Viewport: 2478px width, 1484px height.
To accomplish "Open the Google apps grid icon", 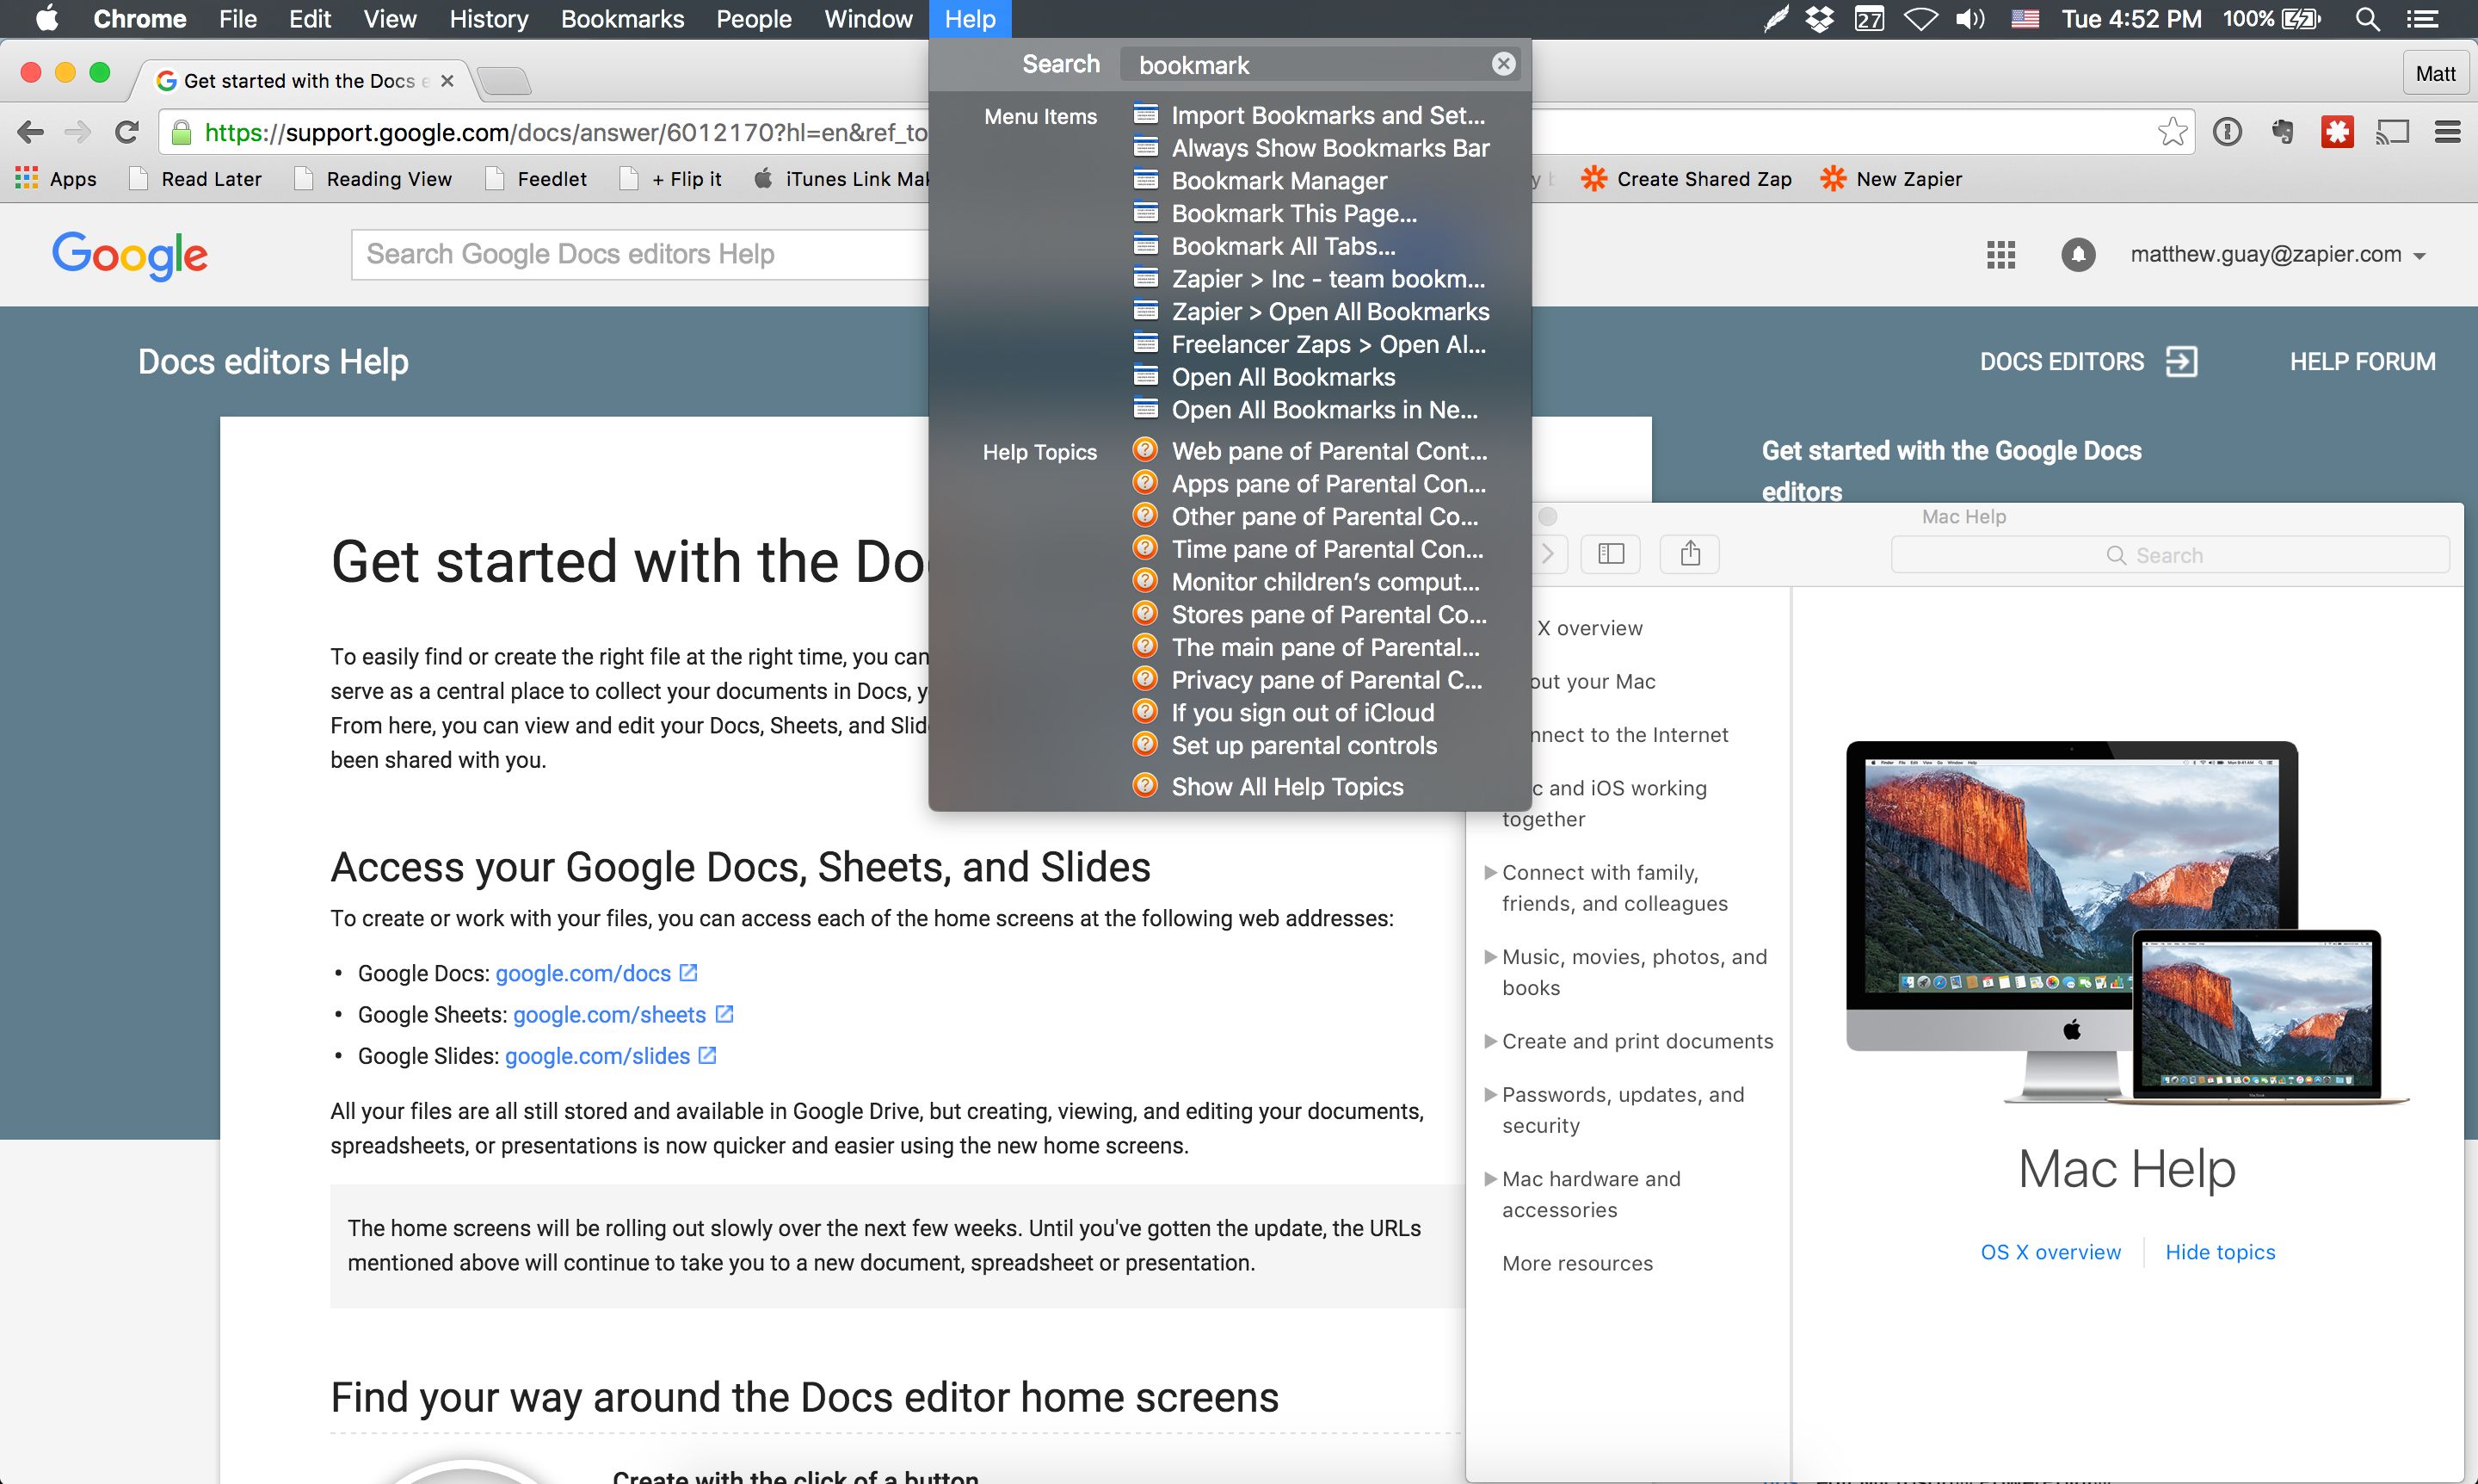I will [2000, 254].
